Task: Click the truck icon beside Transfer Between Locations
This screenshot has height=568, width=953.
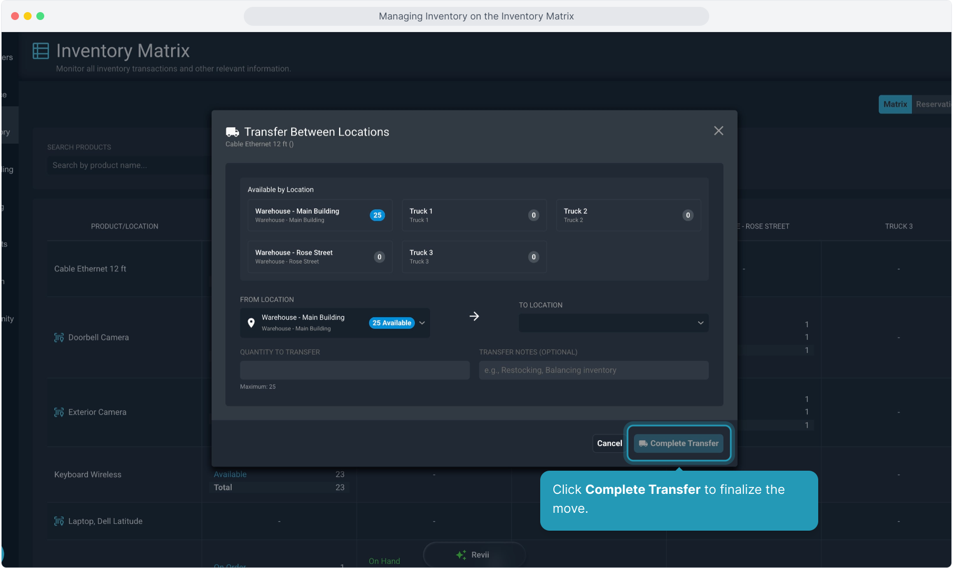Action: [232, 132]
